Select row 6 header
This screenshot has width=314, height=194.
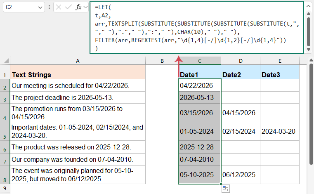click(5, 147)
